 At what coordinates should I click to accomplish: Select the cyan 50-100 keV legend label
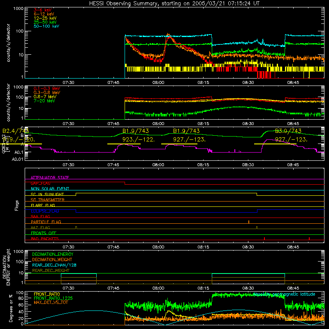[x=46, y=26]
